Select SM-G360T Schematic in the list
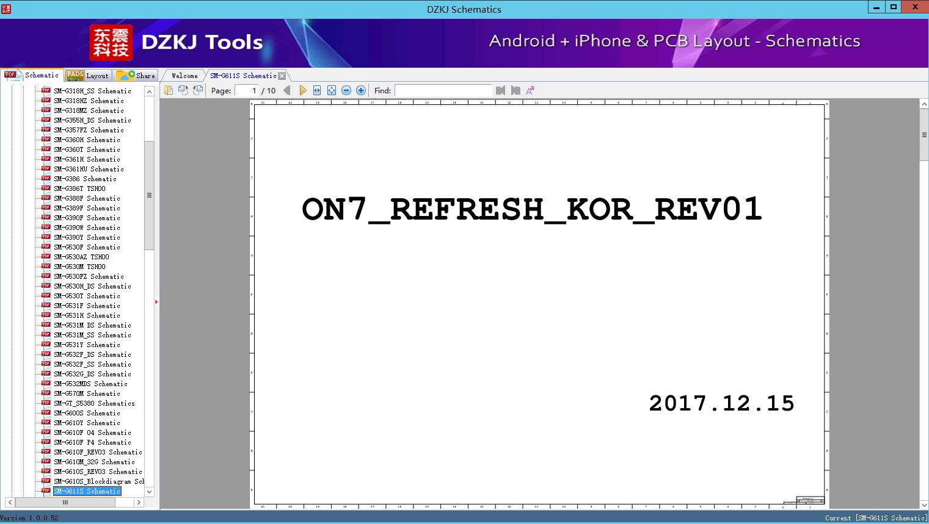The image size is (929, 524). pos(87,149)
